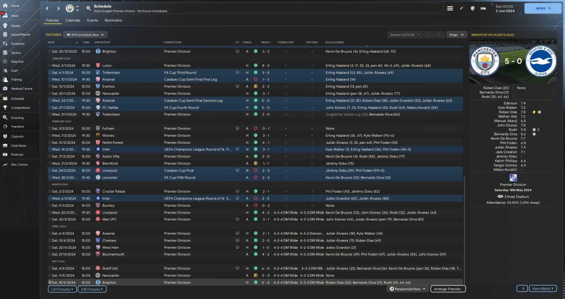Click the View Match button

pyautogui.click(x=542, y=288)
